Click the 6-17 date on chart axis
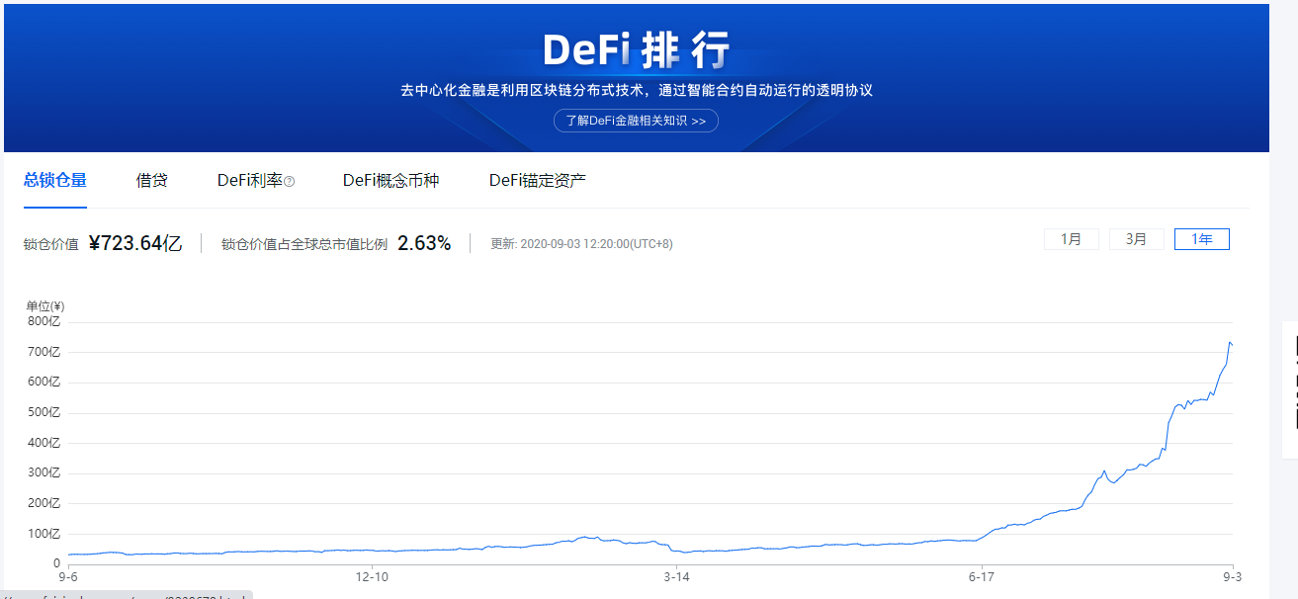Viewport: 1298px width, 599px height. coord(980,576)
